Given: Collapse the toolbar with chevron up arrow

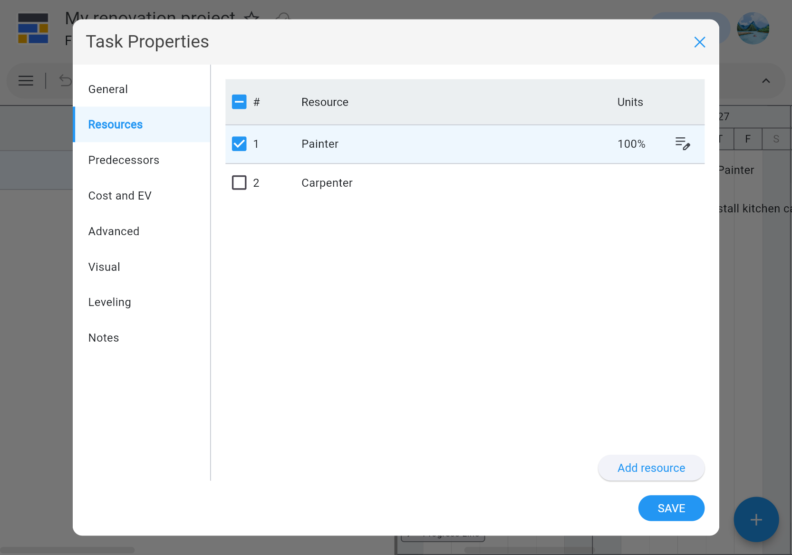Looking at the screenshot, I should pos(766,81).
